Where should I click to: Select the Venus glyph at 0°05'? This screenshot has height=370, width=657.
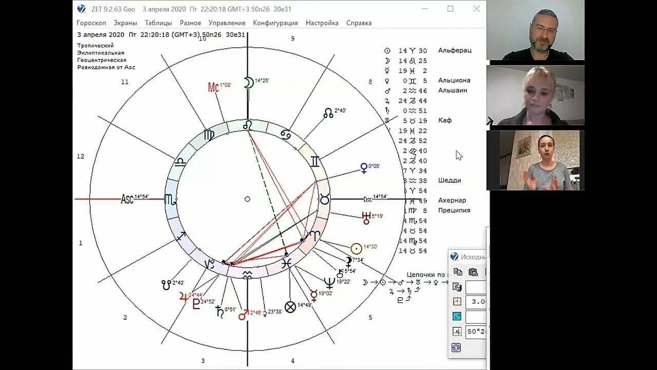(x=364, y=168)
